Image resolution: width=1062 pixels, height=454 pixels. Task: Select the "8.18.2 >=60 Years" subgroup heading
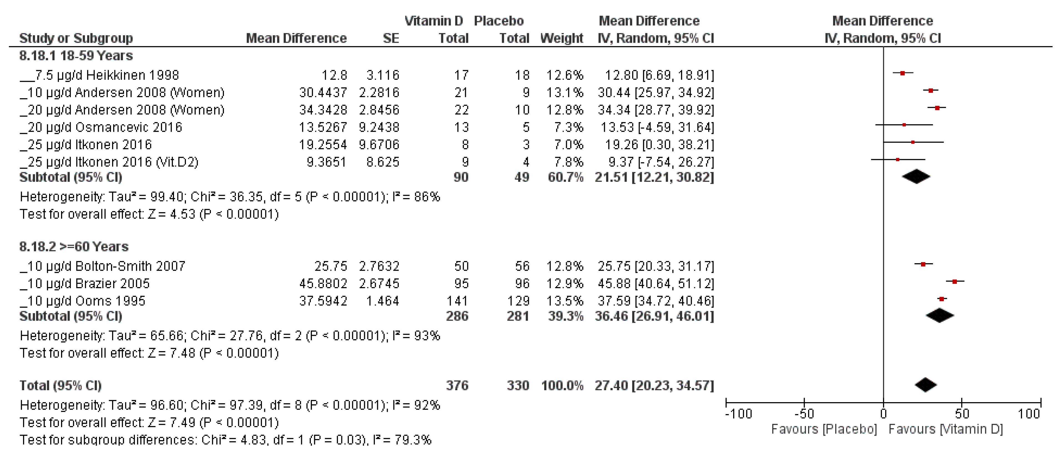[74, 247]
